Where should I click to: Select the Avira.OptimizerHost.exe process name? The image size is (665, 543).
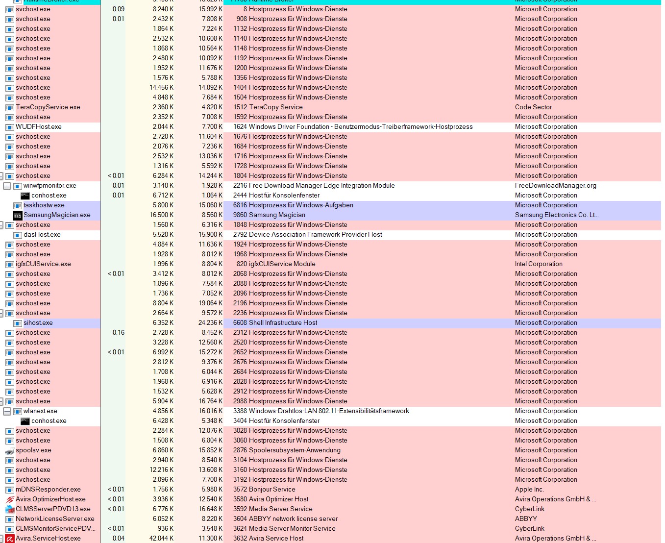pos(50,499)
